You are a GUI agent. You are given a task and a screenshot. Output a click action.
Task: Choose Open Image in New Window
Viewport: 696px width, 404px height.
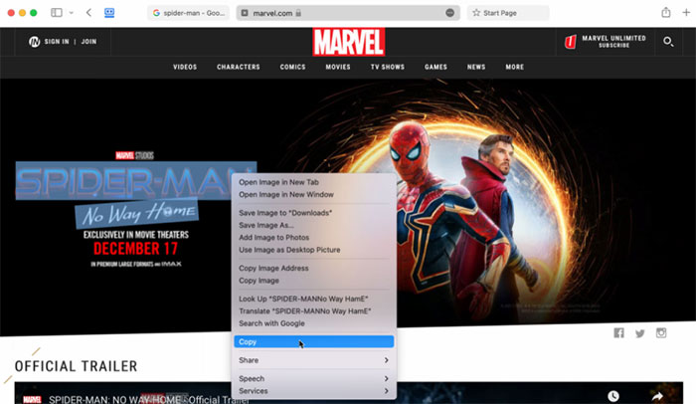(314, 195)
